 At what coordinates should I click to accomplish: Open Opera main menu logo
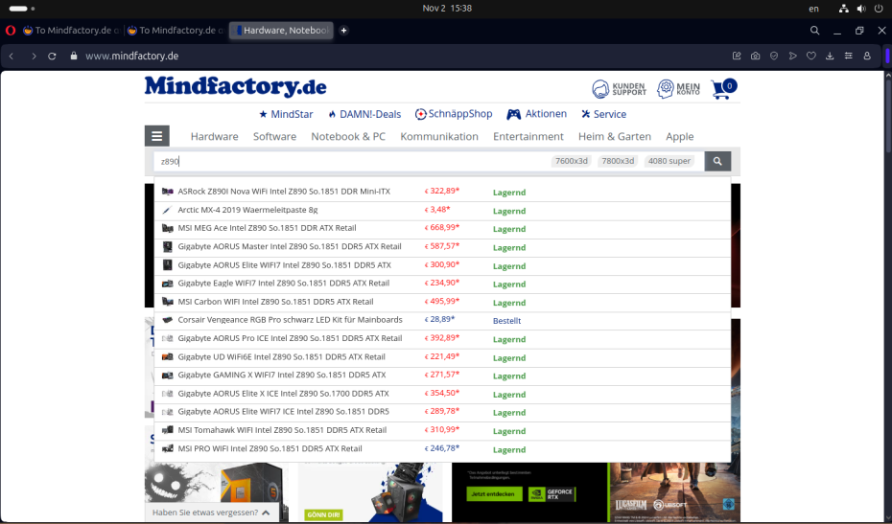click(11, 31)
